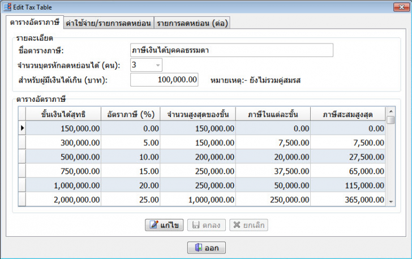Viewport: 412px width, 259px height.
Task: Click net income cell 500,000.00
Action: click(x=63, y=157)
